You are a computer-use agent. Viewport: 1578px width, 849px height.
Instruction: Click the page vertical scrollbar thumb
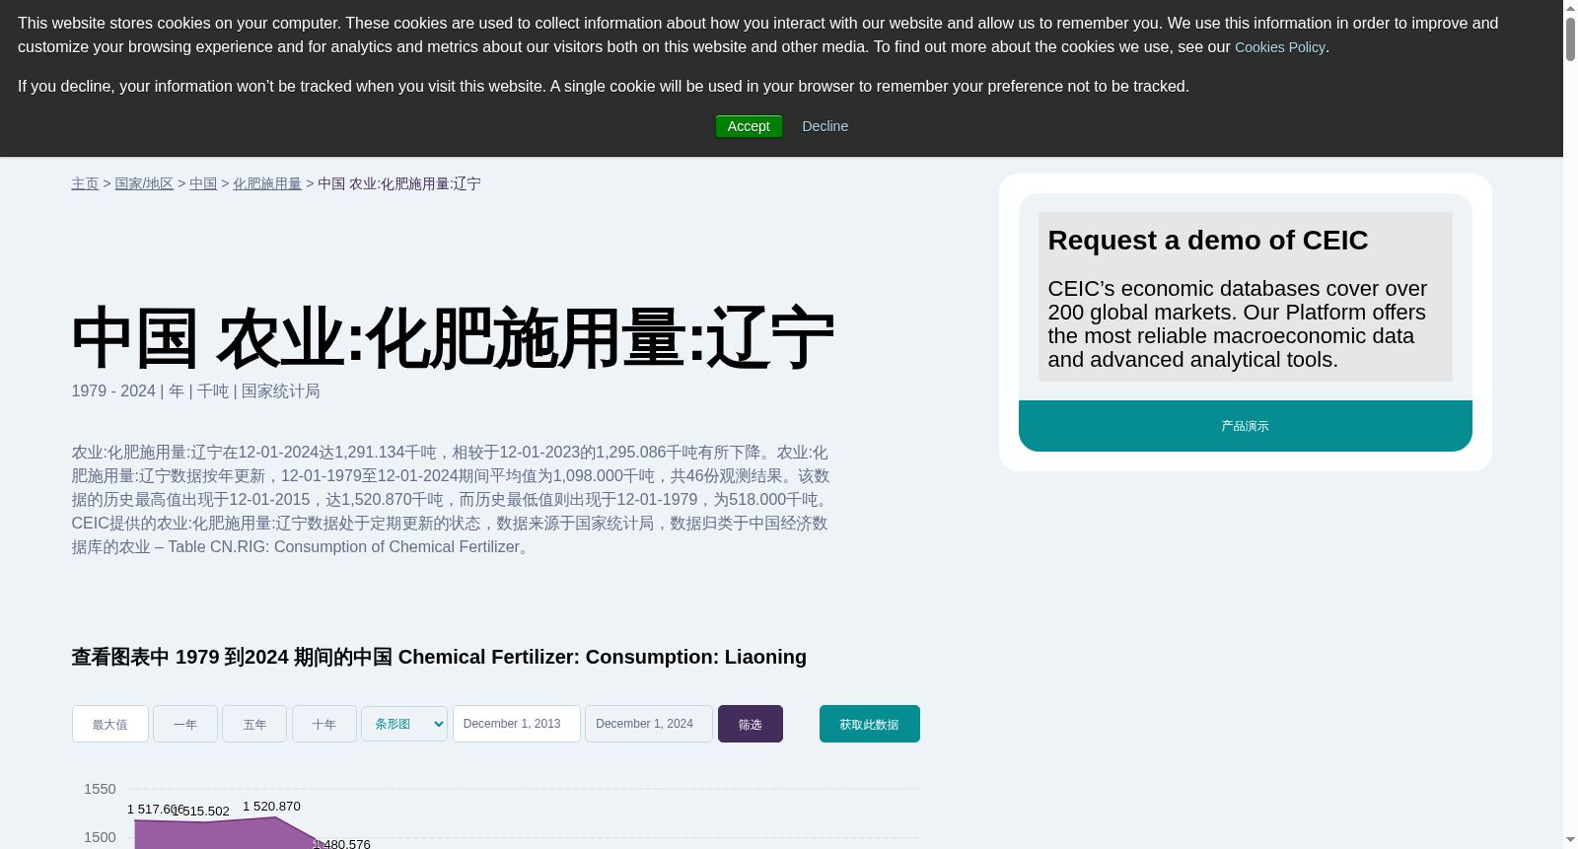(x=1570, y=39)
